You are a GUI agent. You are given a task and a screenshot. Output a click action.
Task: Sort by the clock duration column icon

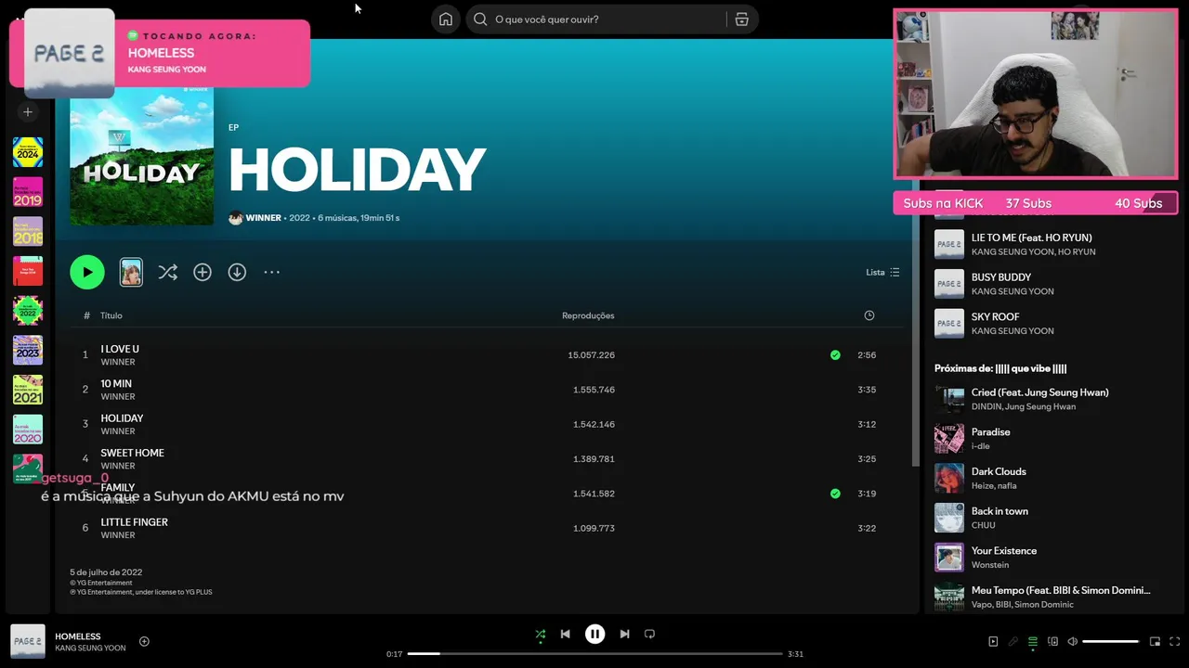point(869,315)
